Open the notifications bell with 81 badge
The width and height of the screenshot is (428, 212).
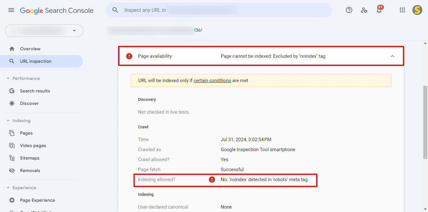[x=379, y=9]
